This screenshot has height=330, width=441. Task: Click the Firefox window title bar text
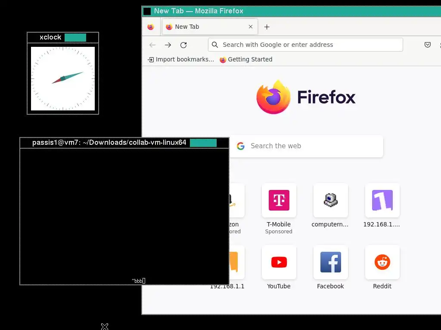click(199, 11)
